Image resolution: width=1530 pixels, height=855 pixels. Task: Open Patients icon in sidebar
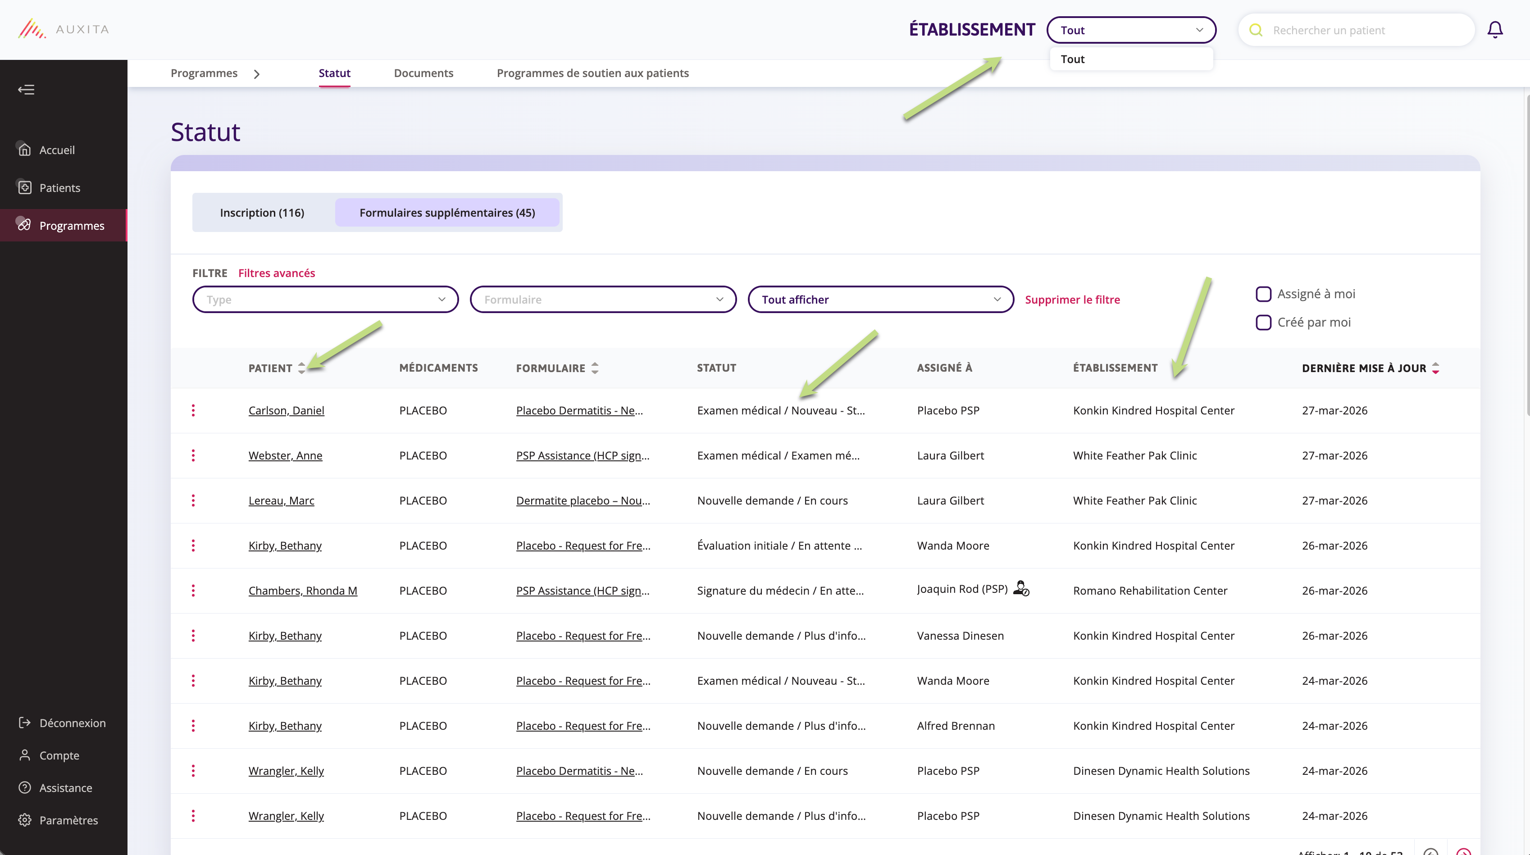click(x=24, y=188)
